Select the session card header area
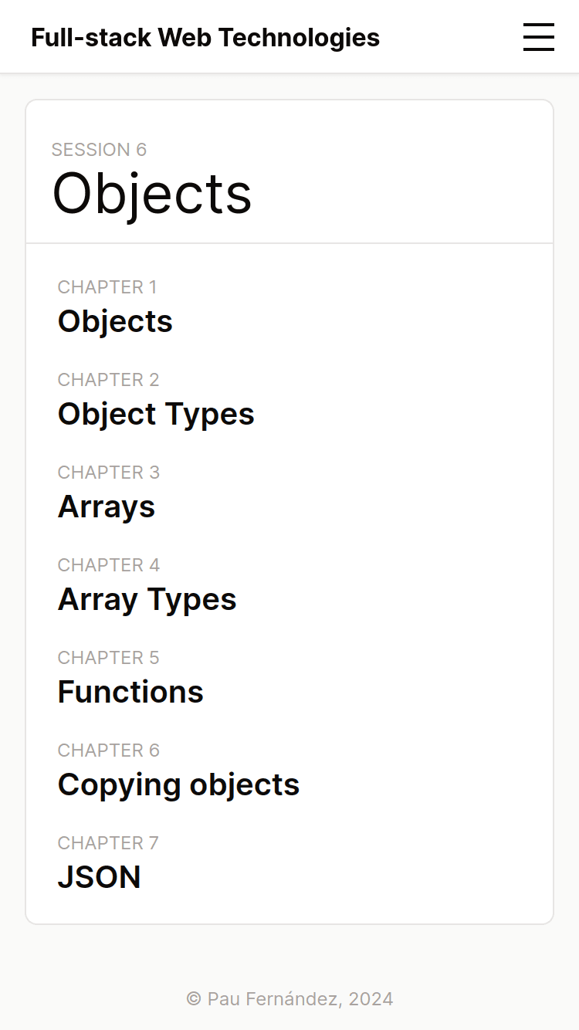 point(289,170)
